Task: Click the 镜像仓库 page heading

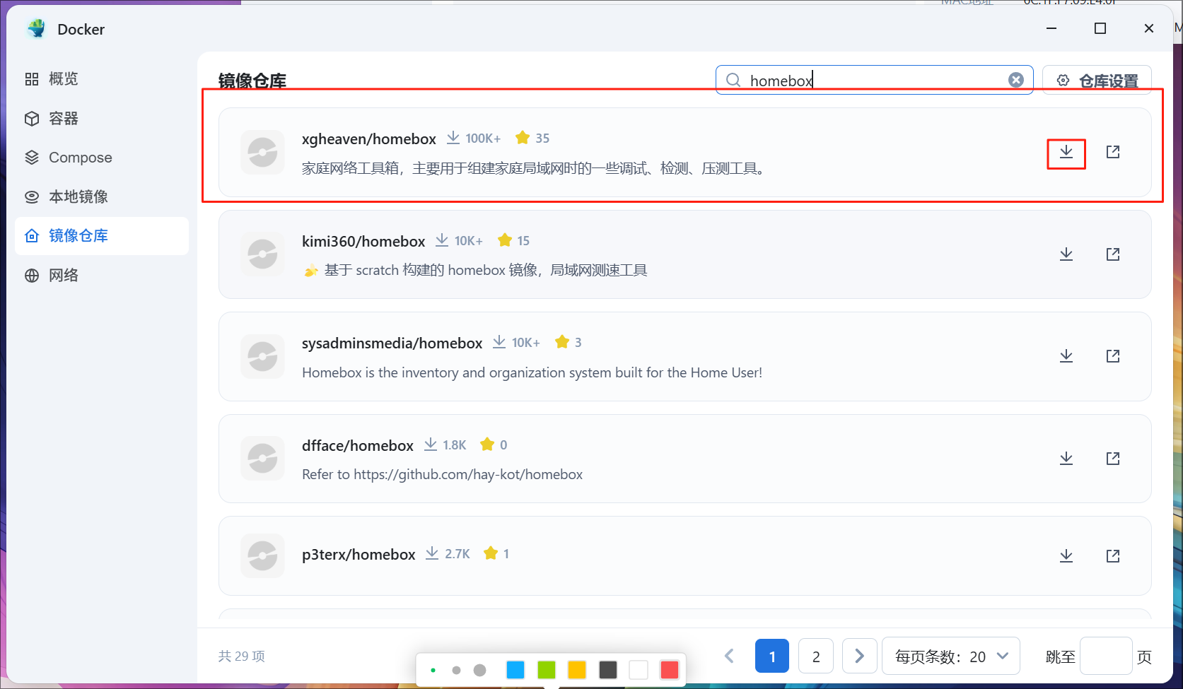Action: point(252,81)
